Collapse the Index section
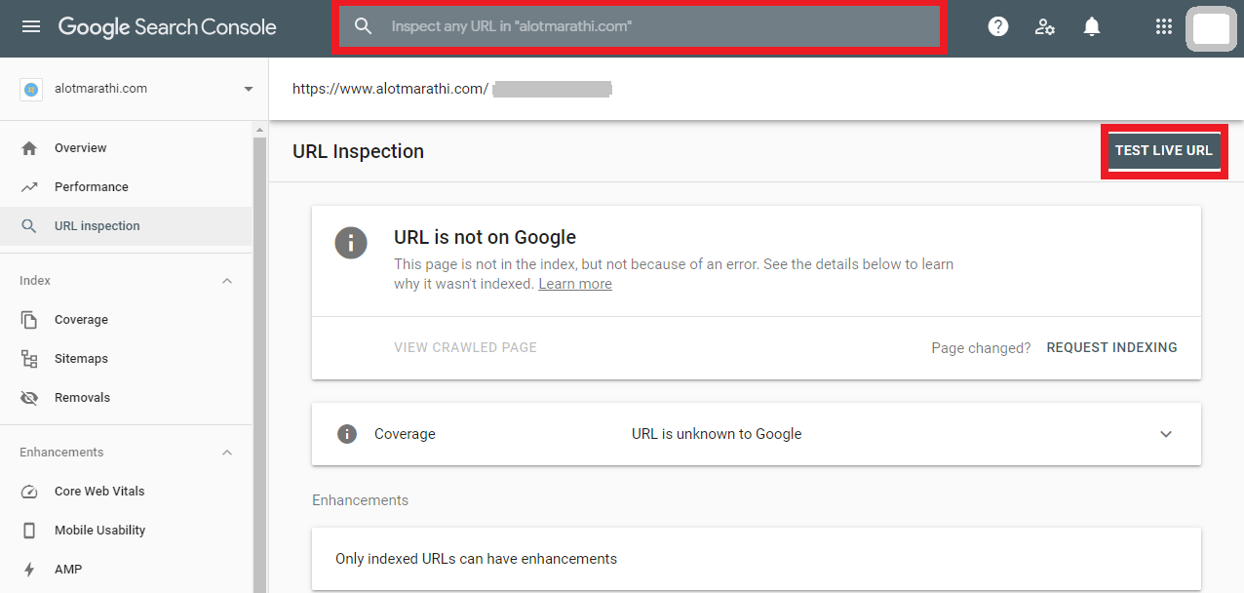The width and height of the screenshot is (1244, 593). [x=227, y=281]
